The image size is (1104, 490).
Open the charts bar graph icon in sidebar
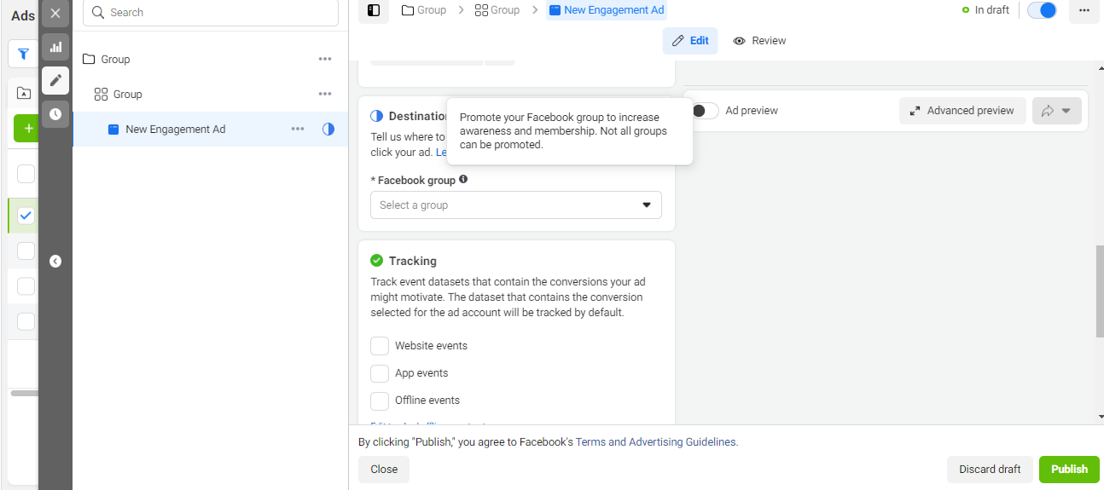pos(55,47)
